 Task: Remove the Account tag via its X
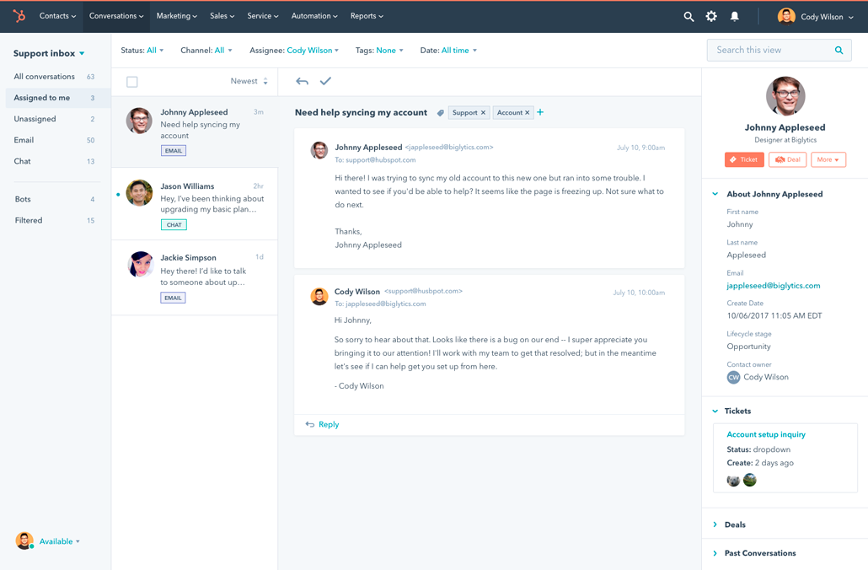pos(526,112)
